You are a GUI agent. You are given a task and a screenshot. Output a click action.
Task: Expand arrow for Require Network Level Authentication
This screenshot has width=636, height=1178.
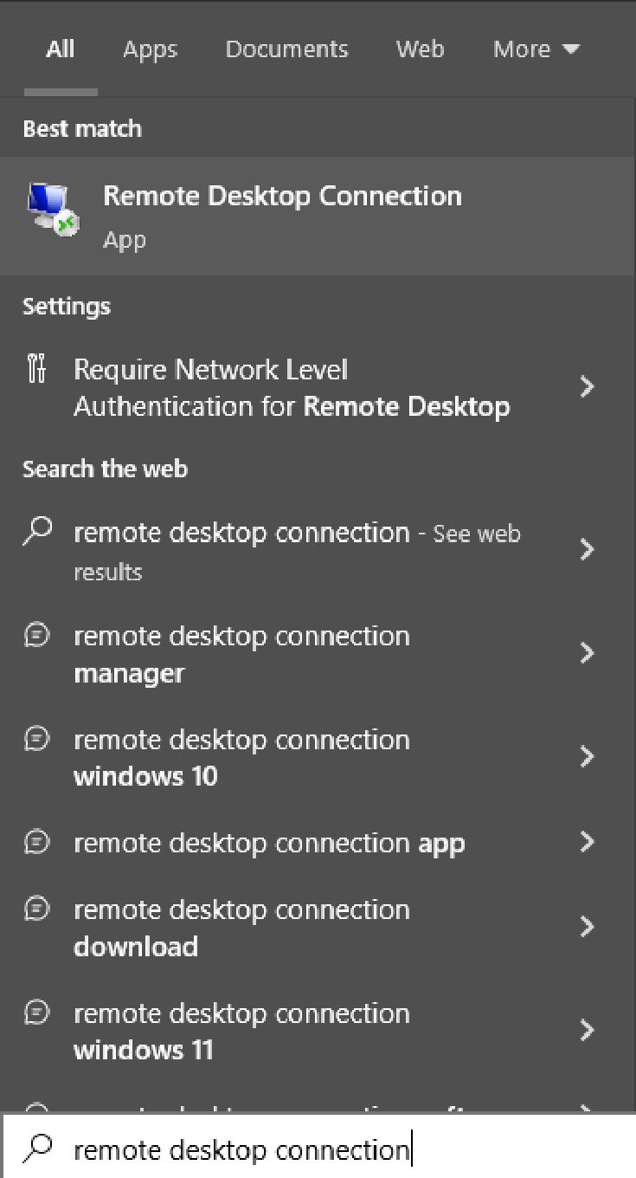(588, 386)
